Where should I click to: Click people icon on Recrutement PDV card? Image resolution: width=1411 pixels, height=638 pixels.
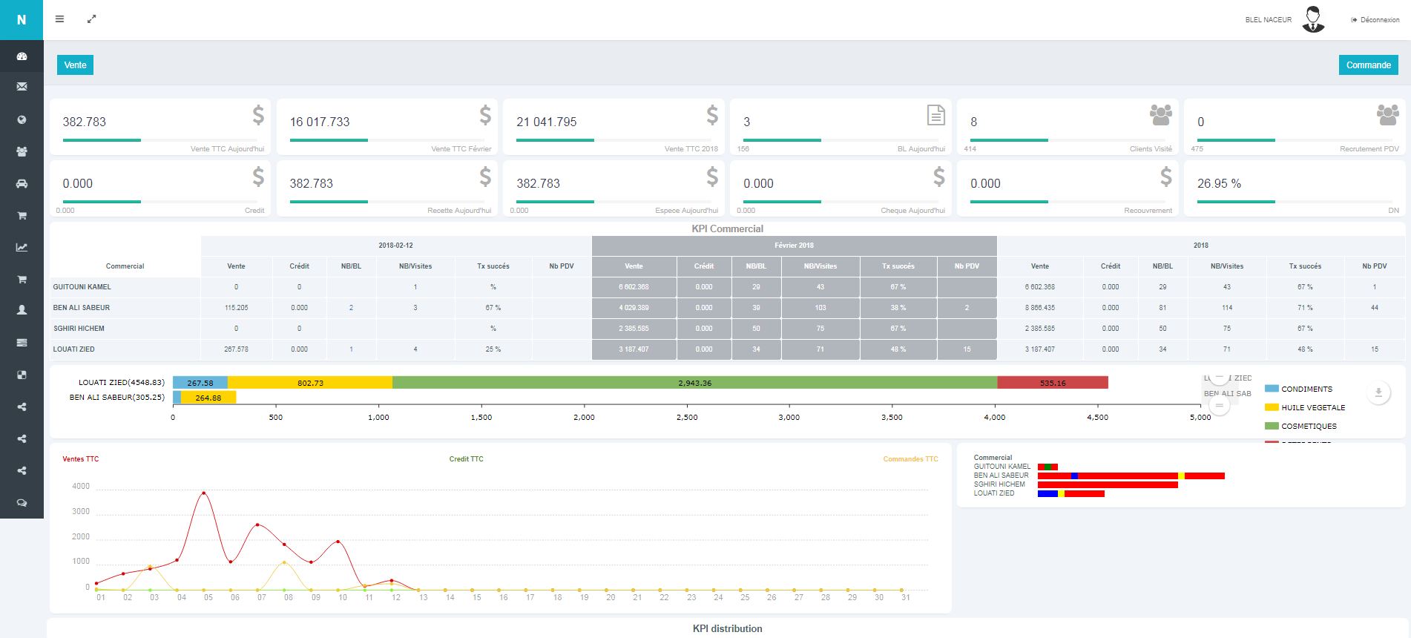[x=1387, y=115]
